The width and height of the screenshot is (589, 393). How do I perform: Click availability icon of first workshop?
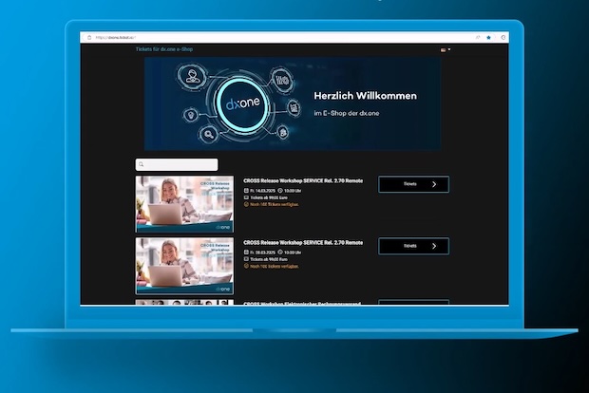coord(246,204)
